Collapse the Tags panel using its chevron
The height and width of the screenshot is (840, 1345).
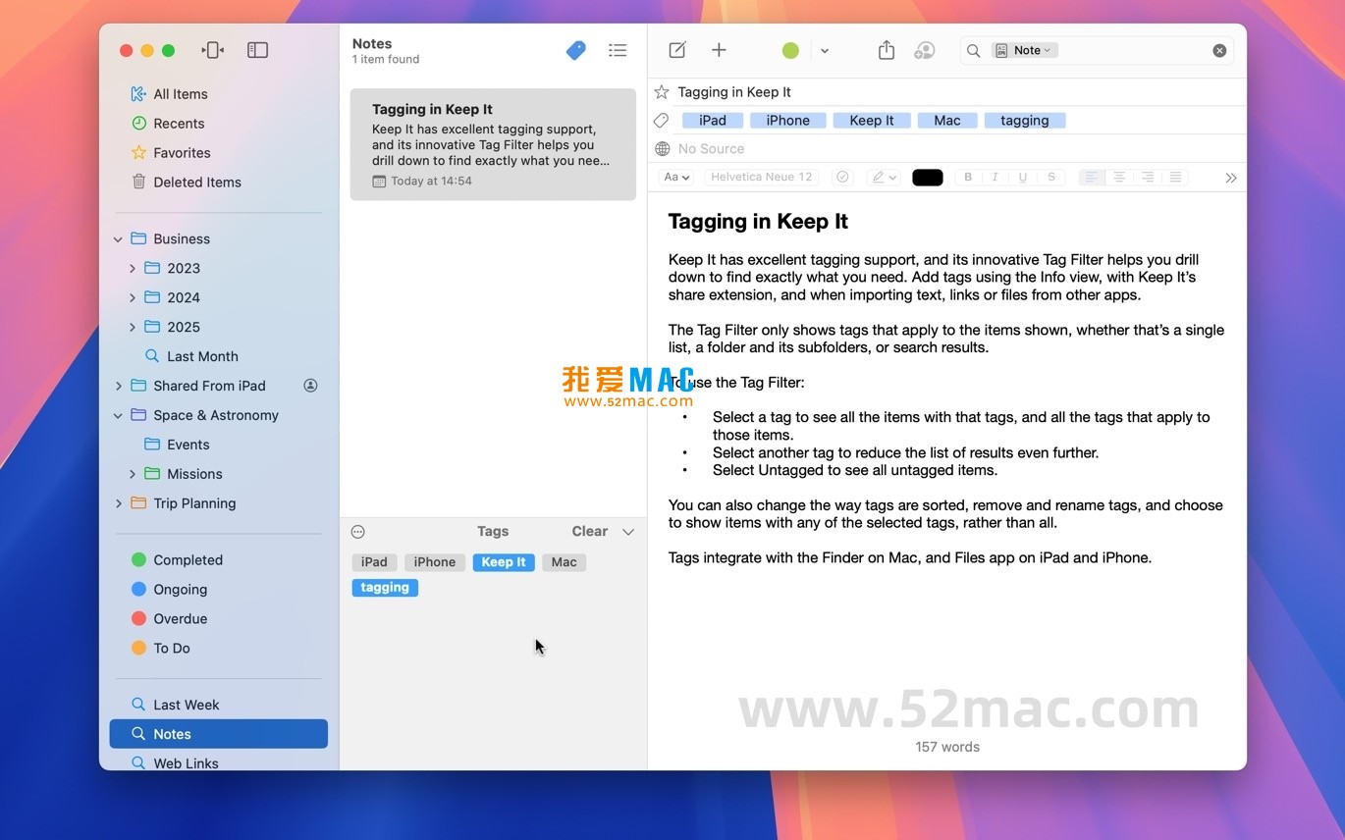[x=628, y=531]
